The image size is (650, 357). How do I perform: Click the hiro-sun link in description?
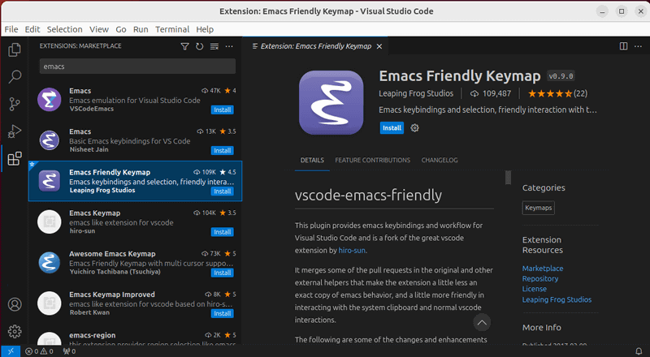tap(352, 251)
